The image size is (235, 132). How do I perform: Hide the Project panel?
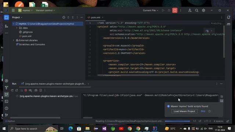tap(82, 17)
